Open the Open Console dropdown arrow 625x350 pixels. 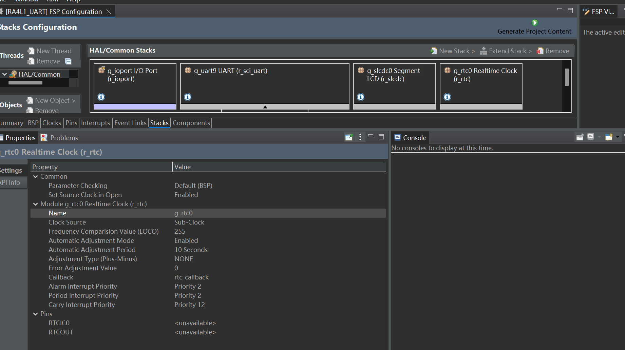[x=618, y=137]
